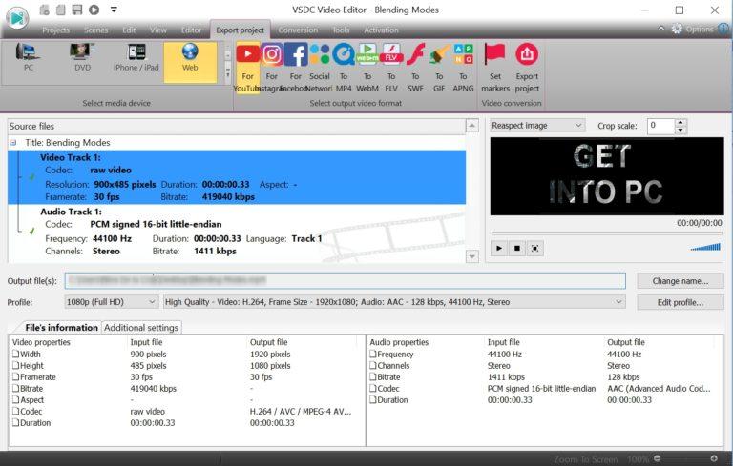
Task: Click the zoom slider in status bar
Action: (x=685, y=458)
